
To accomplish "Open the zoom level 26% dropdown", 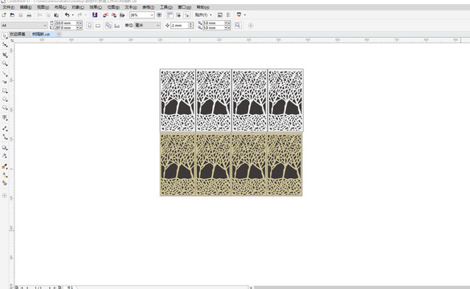I will [x=152, y=15].
